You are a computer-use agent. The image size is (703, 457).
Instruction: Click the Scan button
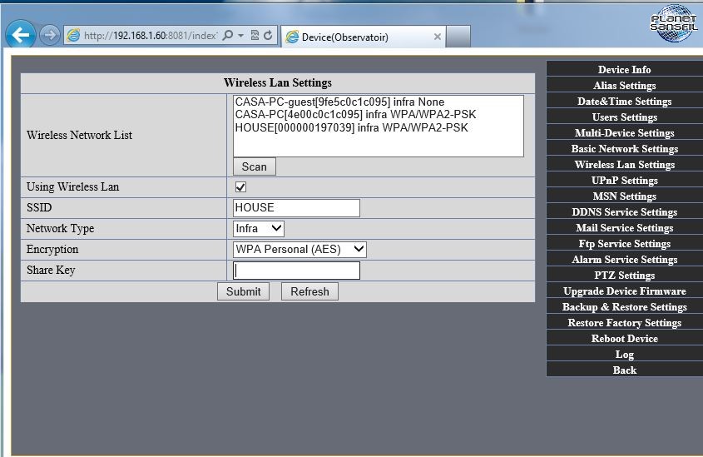255,166
